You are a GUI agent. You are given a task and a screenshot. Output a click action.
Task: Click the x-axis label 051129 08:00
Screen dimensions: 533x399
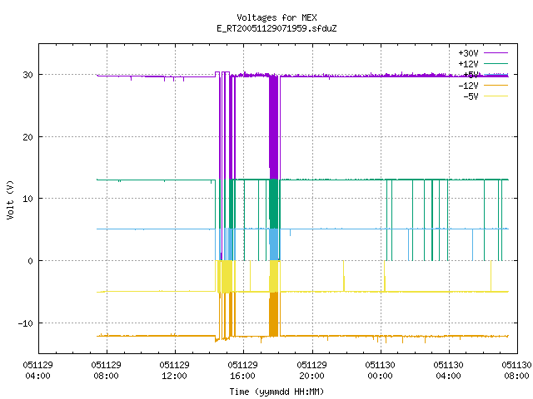106,370
